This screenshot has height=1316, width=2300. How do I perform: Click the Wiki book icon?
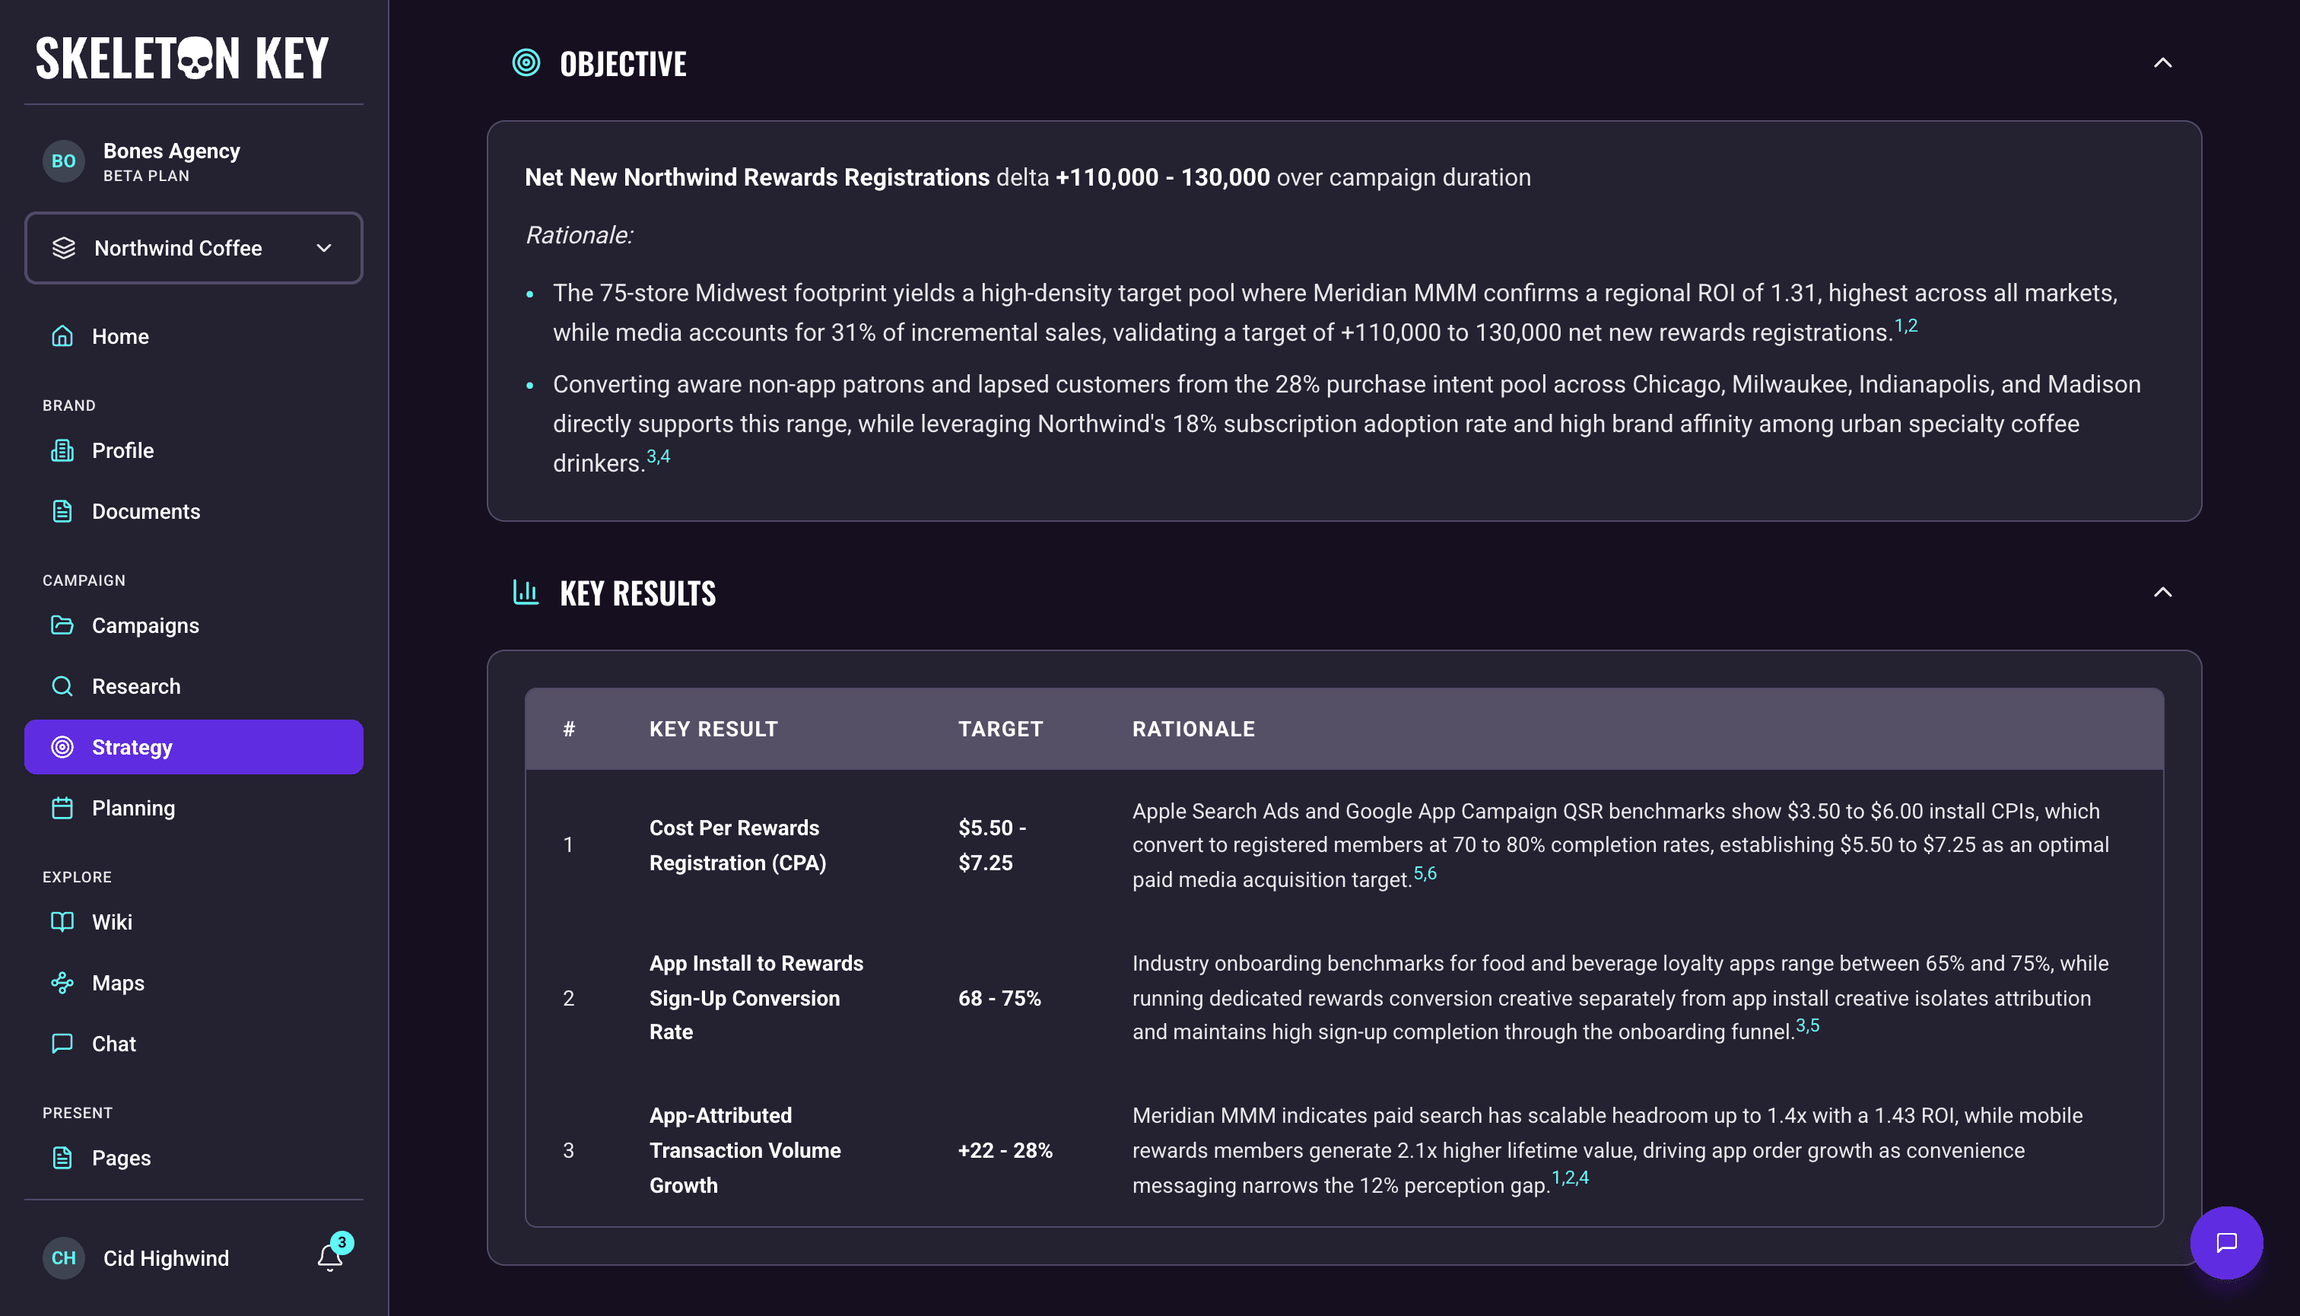pos(62,922)
